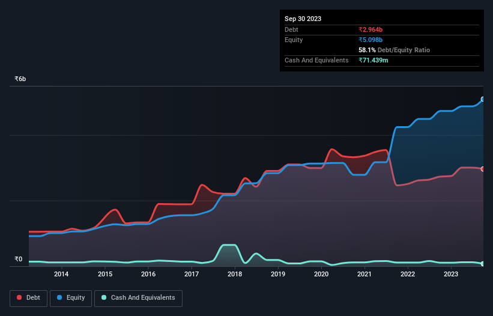Click the 2016 x-axis label
Image resolution: width=493 pixels, height=316 pixels.
pos(148,274)
